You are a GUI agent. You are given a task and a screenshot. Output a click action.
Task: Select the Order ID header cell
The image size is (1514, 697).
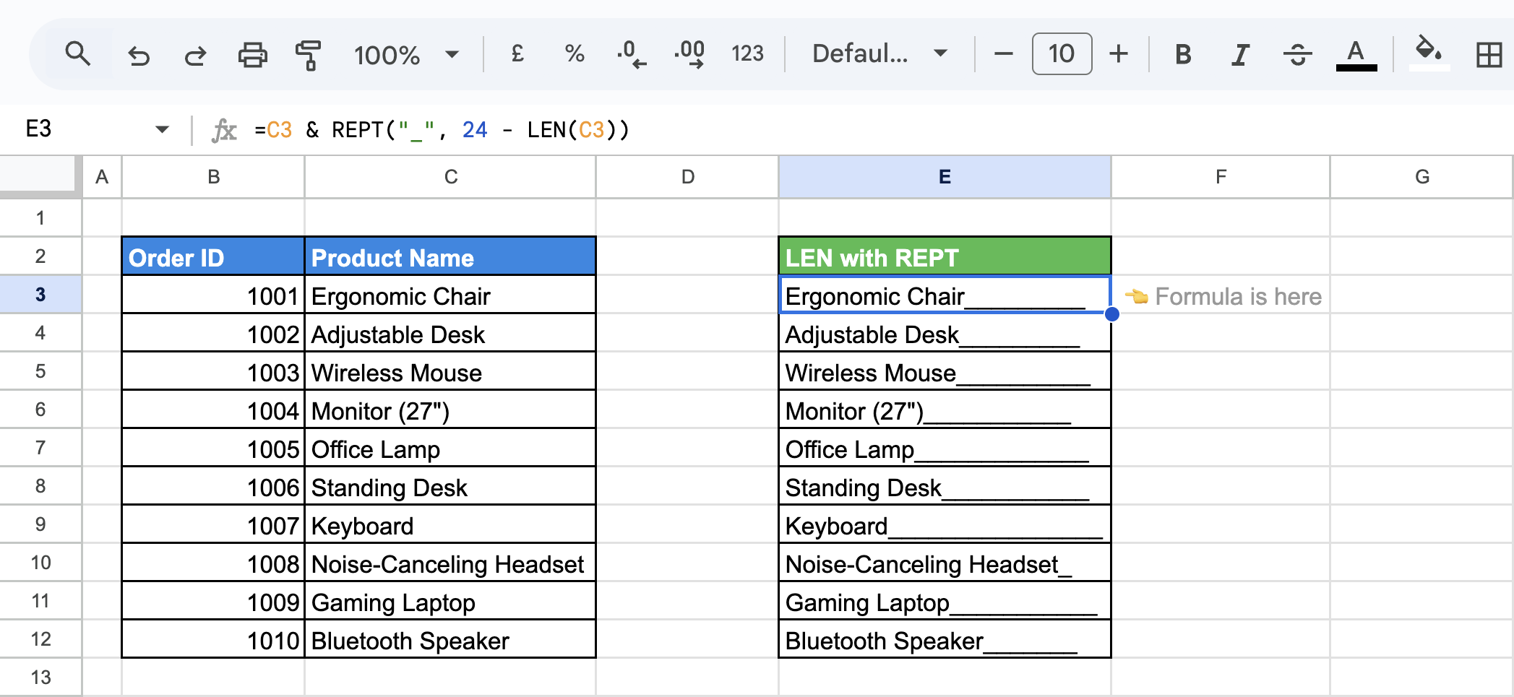pyautogui.click(x=213, y=256)
